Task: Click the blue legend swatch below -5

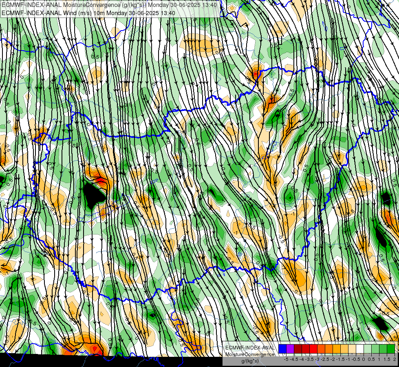Action: tap(282, 349)
